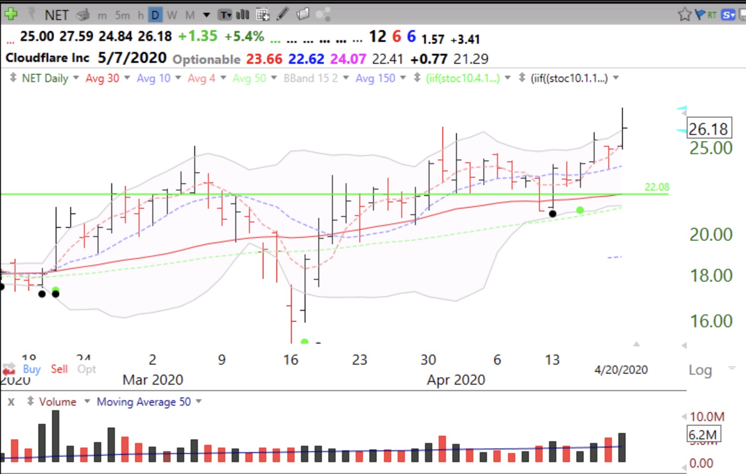Click the blue S dropdown icon
The image size is (746, 474).
(x=729, y=15)
